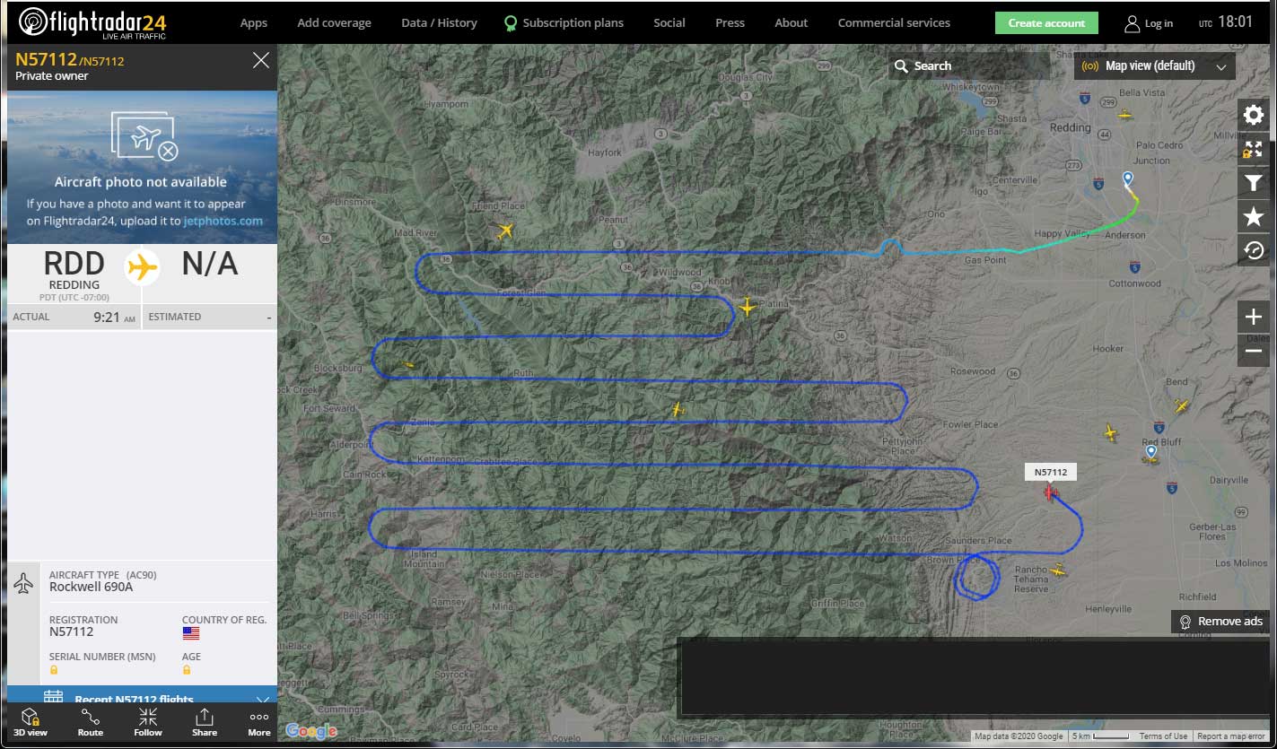Screen dimensions: 1277x749
Task: Click Report a map error link
Action: tap(1231, 736)
